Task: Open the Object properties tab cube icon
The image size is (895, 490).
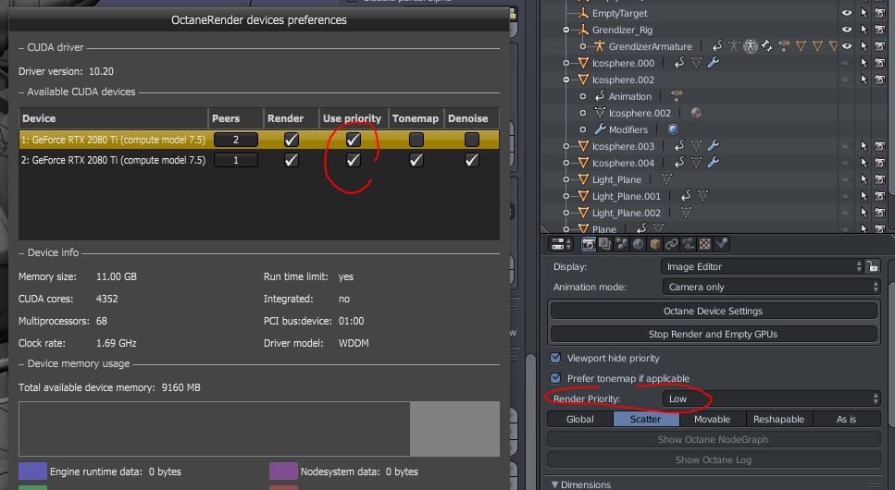Action: (654, 244)
